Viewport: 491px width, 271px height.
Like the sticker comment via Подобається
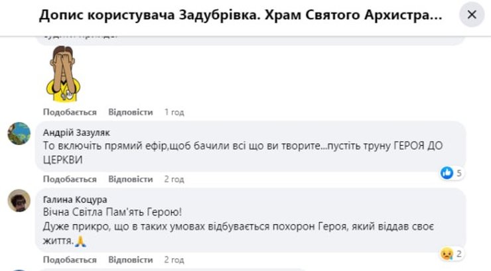coord(70,113)
